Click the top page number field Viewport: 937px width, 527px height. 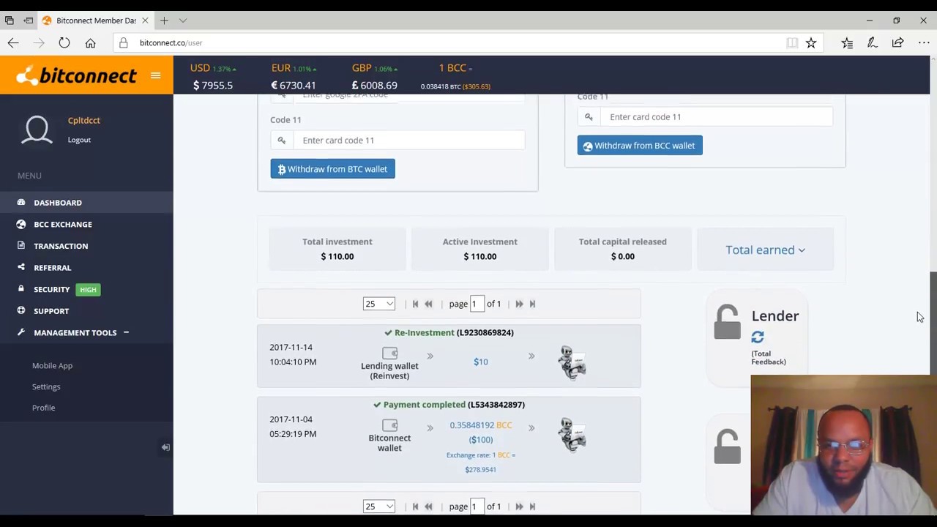477,304
